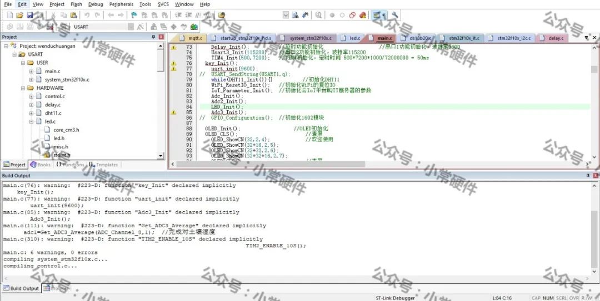Click the Open file folder icon

20,16
